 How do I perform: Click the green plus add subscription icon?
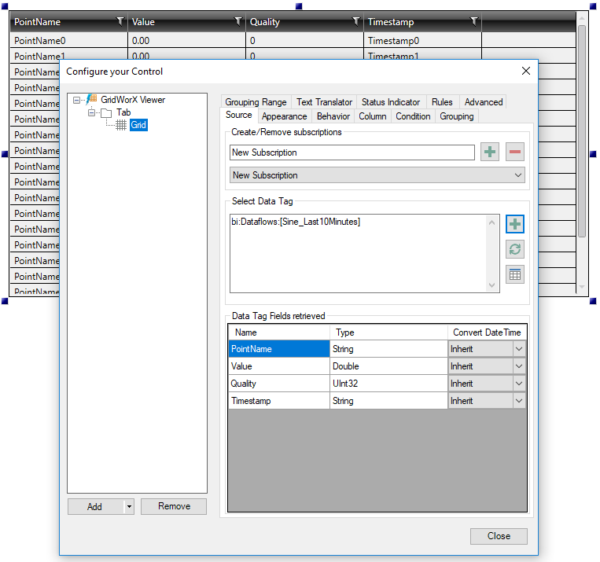(490, 152)
